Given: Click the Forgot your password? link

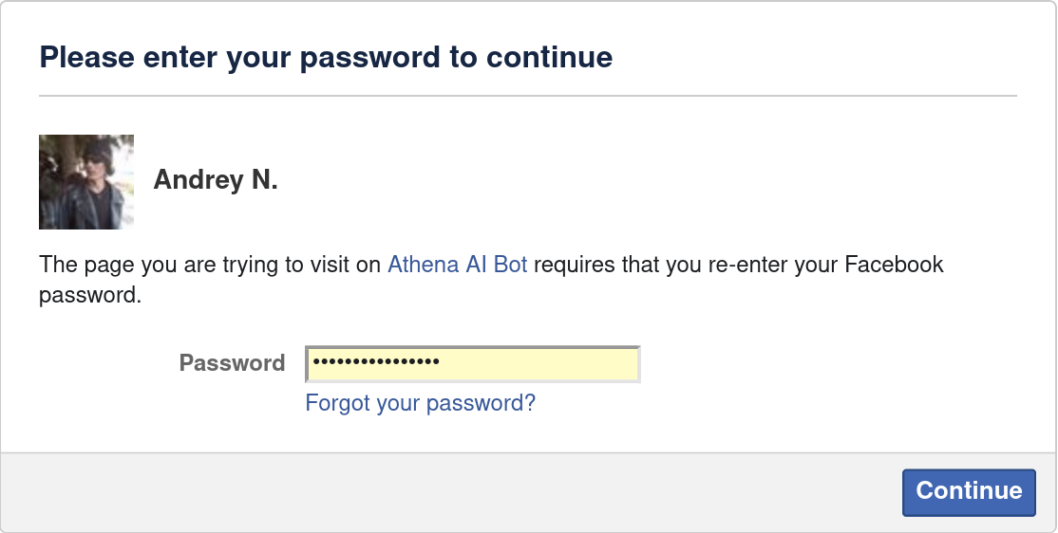Looking at the screenshot, I should click(420, 403).
